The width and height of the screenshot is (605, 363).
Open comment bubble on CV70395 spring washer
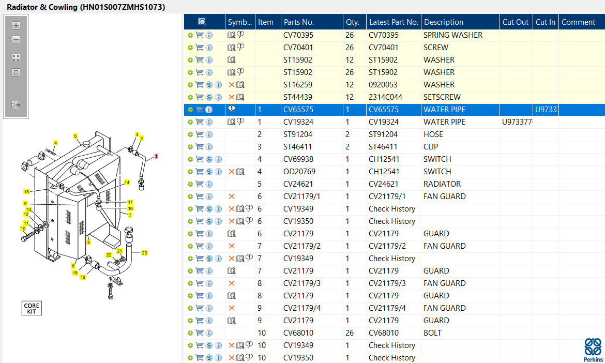240,35
